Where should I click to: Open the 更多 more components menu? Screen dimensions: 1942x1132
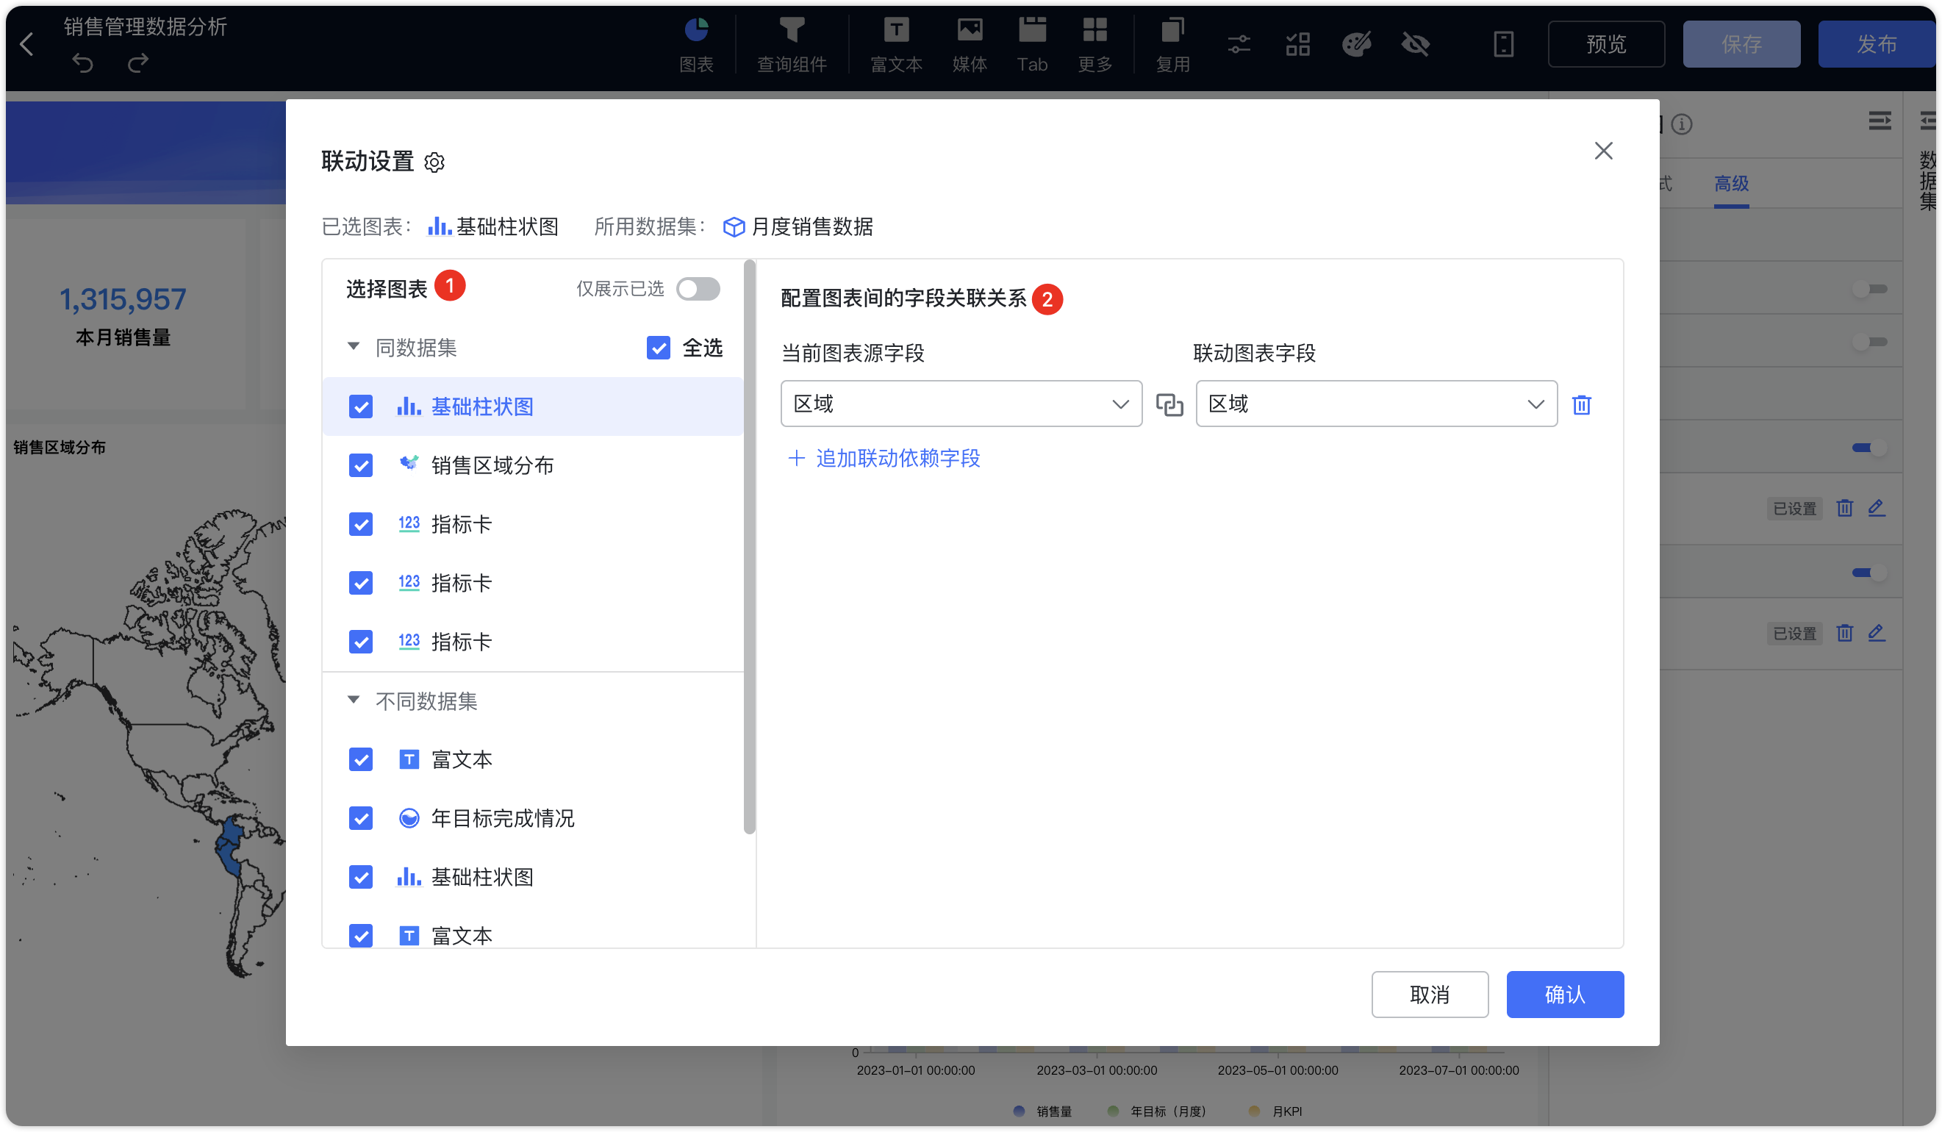[1094, 45]
